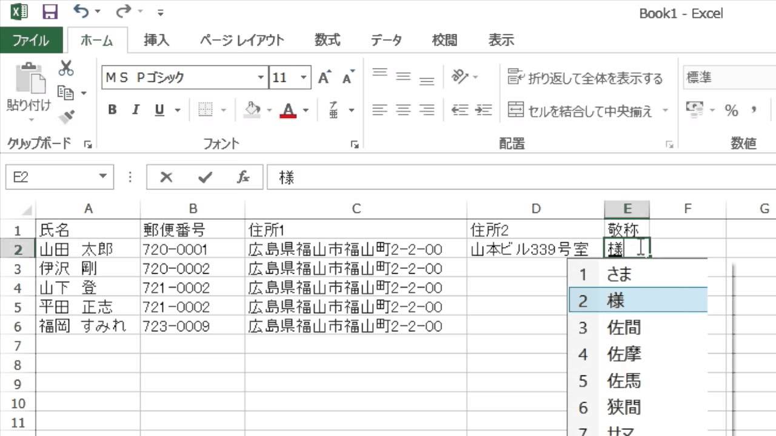
Task: Click the Cancel X button in formula bar
Action: click(x=166, y=177)
